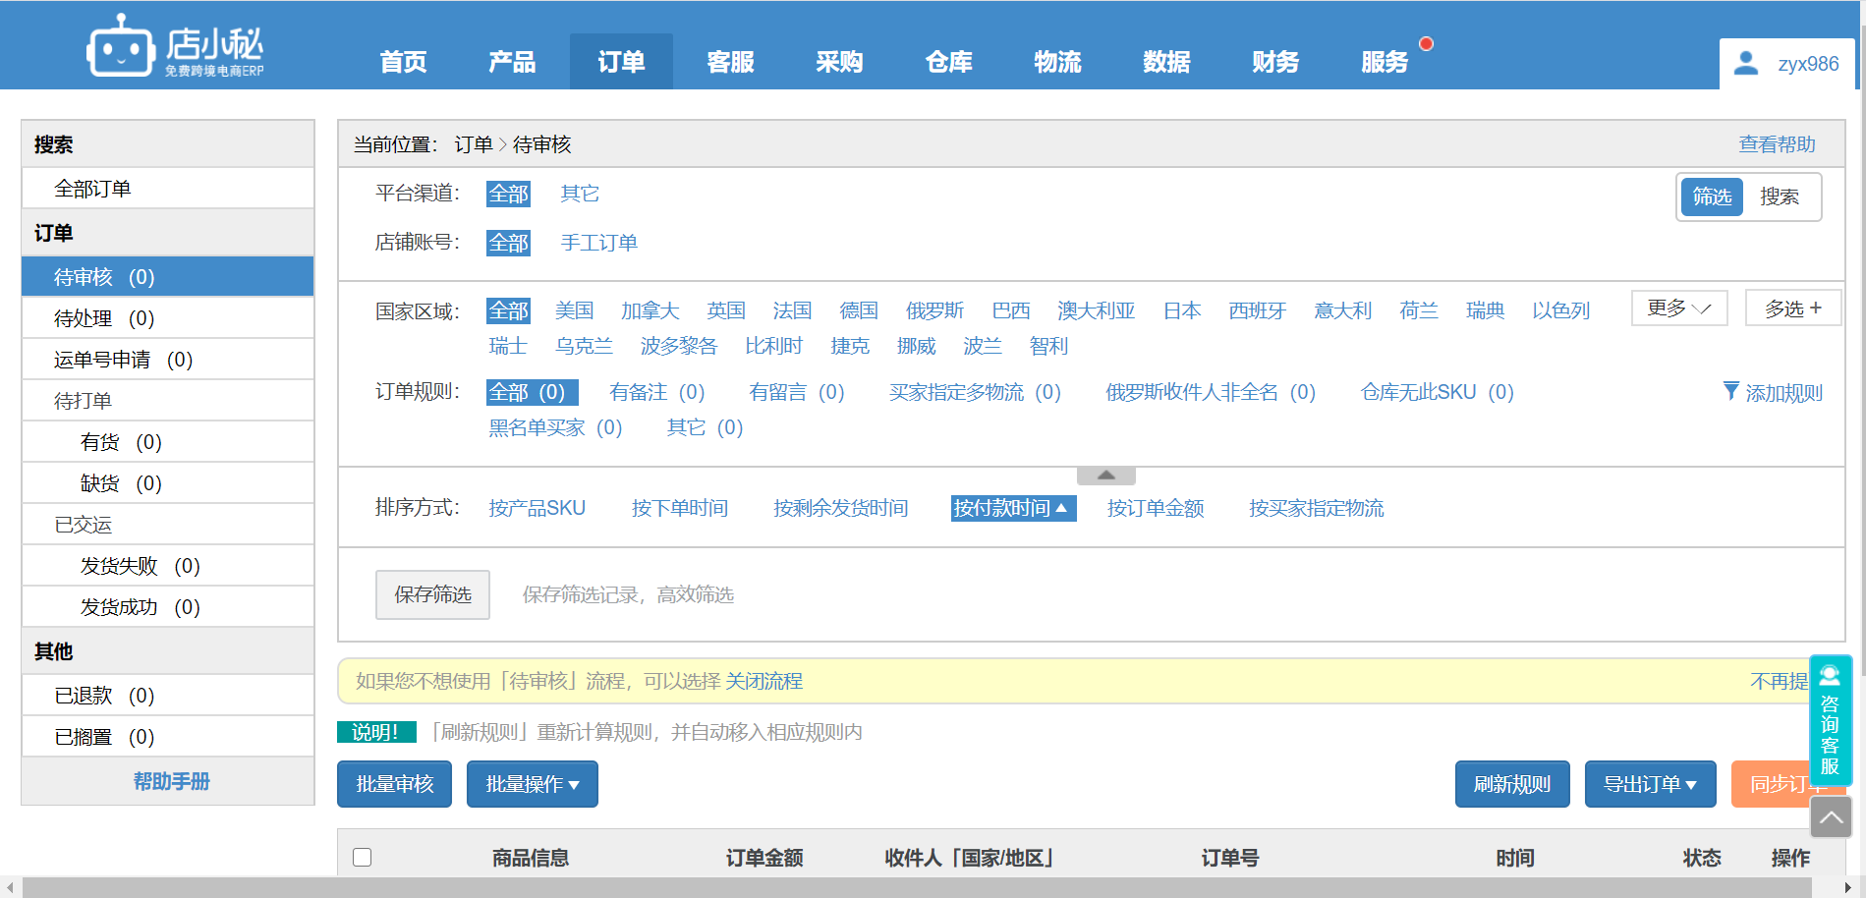Filter country by 美国
The image size is (1866, 898).
[574, 310]
